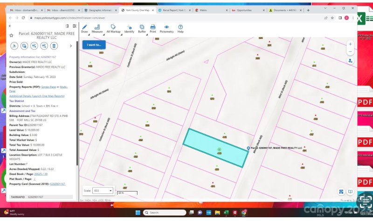Viewport: 373px width, 221px height.
Task: Open the Buffer tool
Action: (142, 29)
